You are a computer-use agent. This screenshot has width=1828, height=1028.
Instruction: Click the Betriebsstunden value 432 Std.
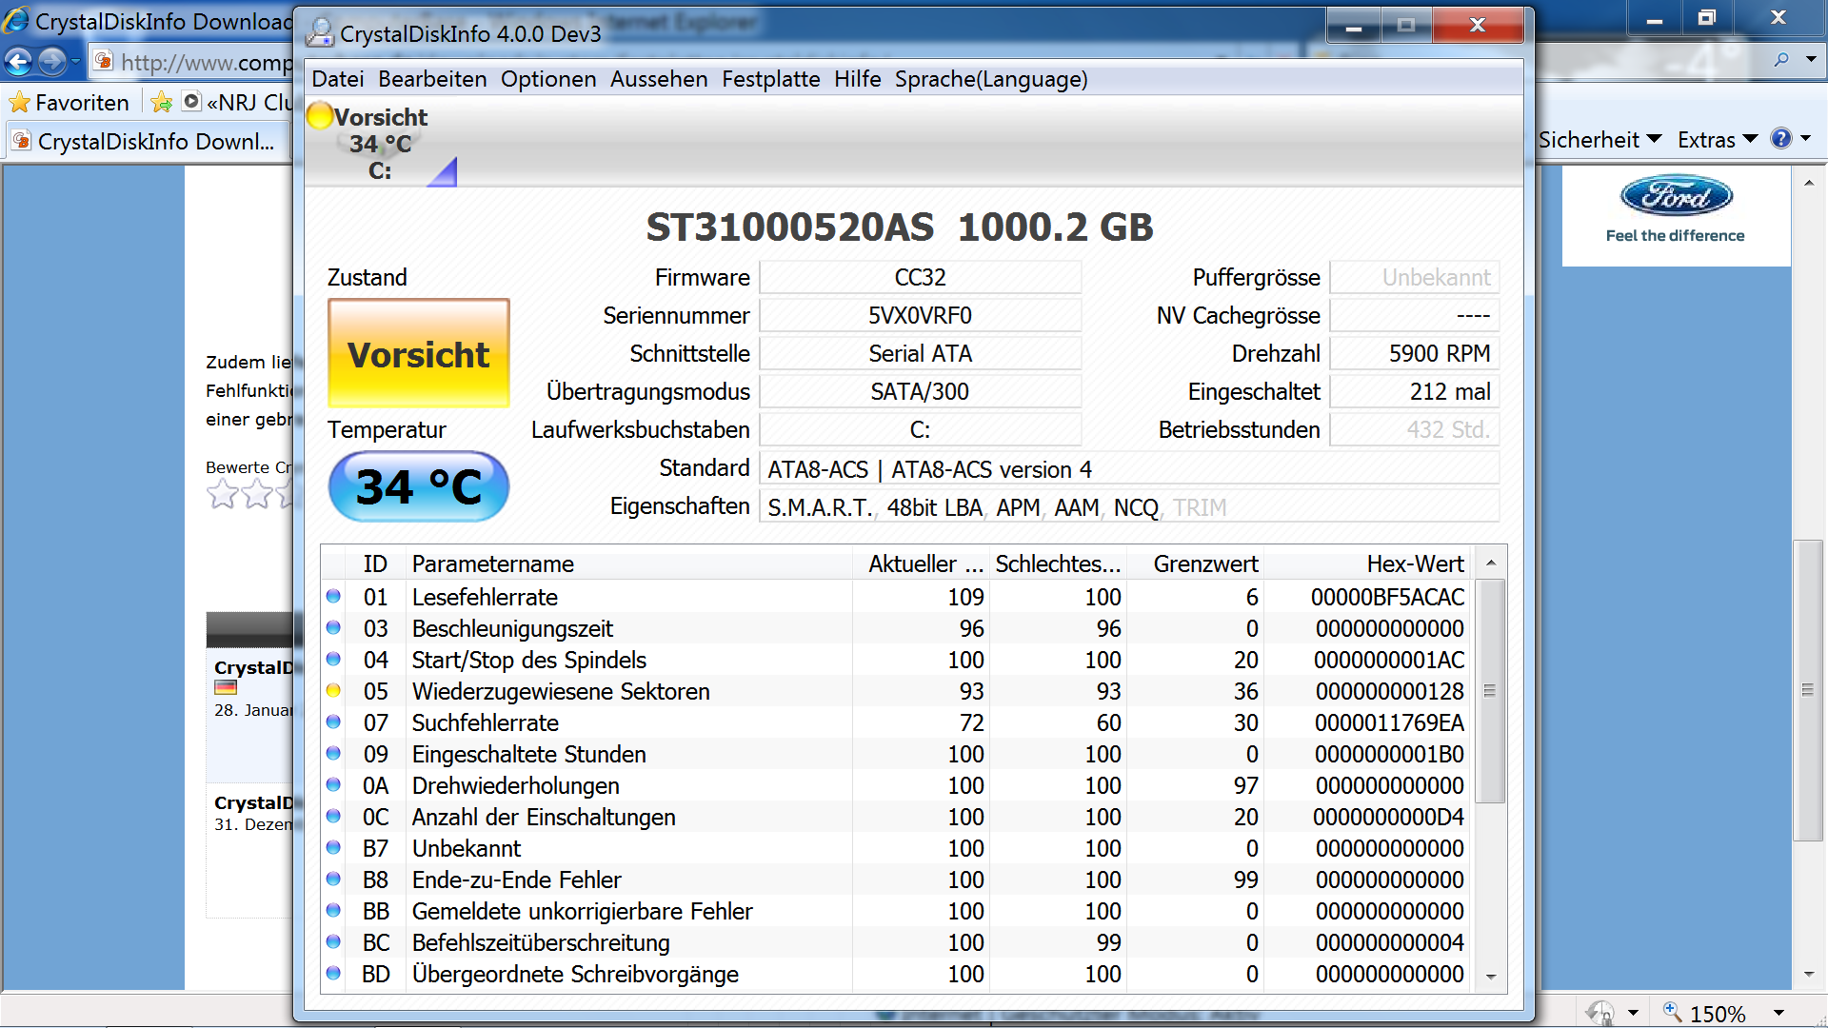click(1414, 429)
